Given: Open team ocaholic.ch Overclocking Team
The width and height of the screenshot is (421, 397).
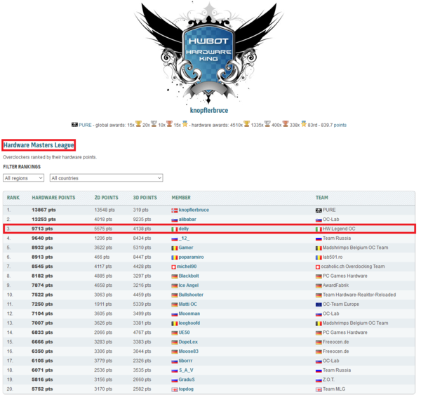Looking at the screenshot, I should pos(353,267).
